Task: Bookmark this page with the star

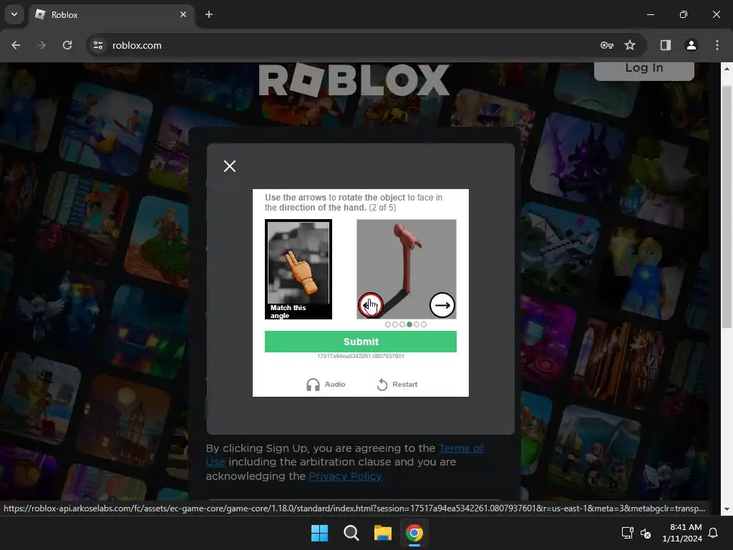Action: 630,45
